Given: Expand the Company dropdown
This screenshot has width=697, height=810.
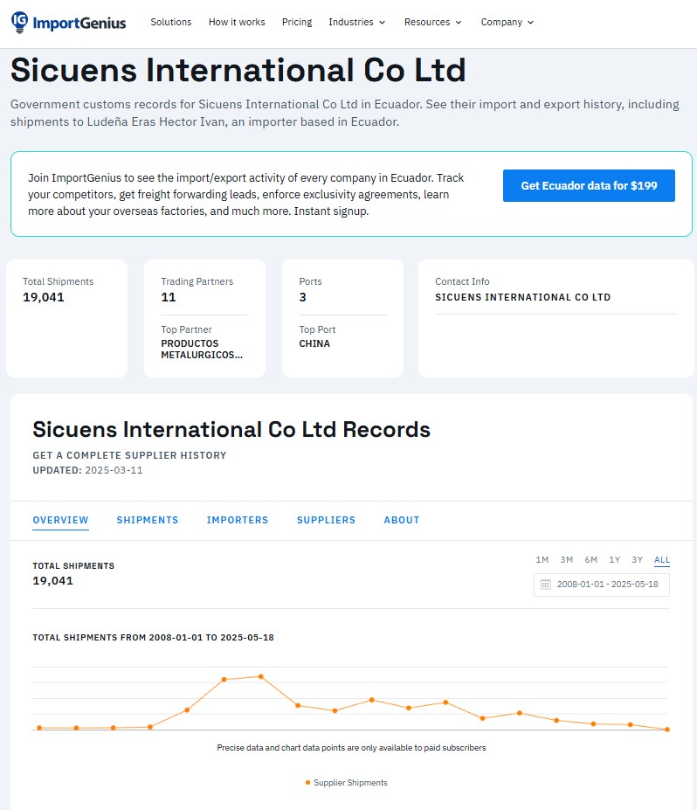Looking at the screenshot, I should coord(507,22).
